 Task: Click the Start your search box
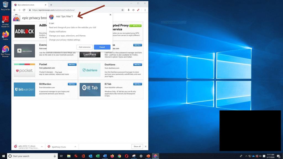[x=33, y=156]
